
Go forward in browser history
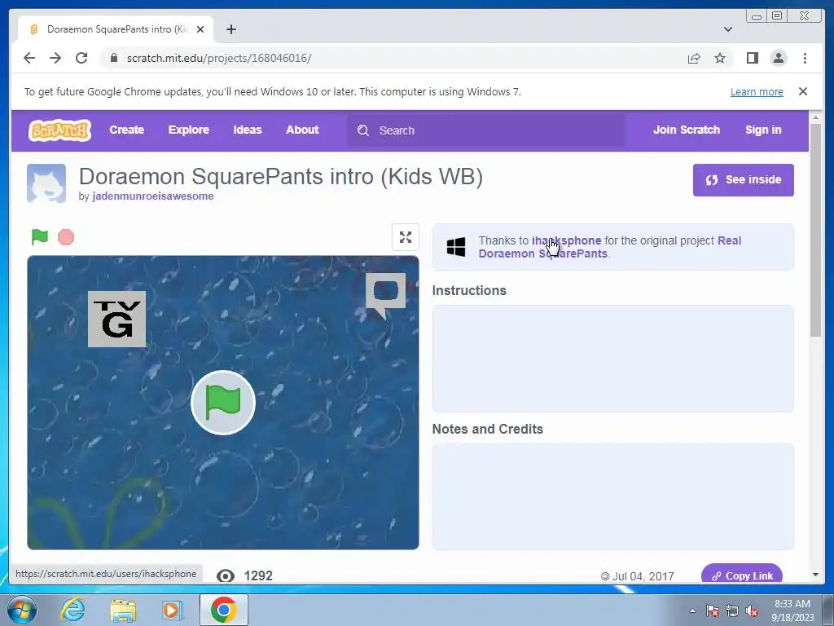[55, 58]
